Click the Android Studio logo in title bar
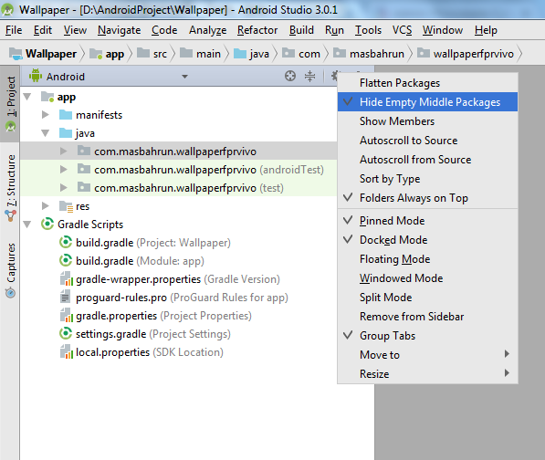The image size is (545, 460). pyautogui.click(x=7, y=9)
